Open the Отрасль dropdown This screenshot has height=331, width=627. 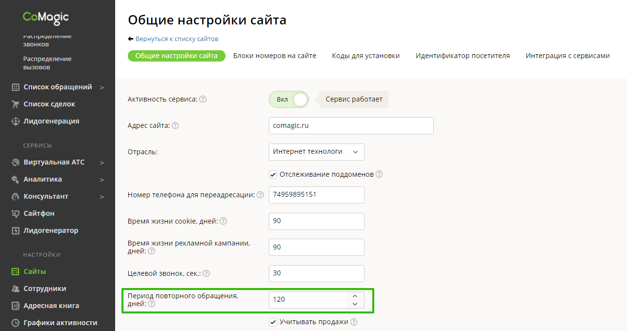click(316, 152)
